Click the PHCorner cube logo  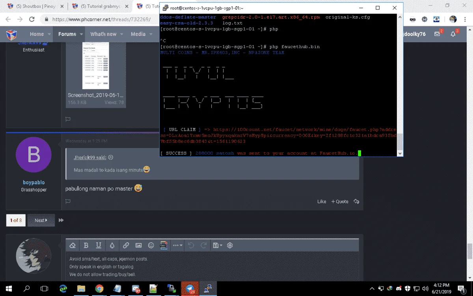click(11, 34)
